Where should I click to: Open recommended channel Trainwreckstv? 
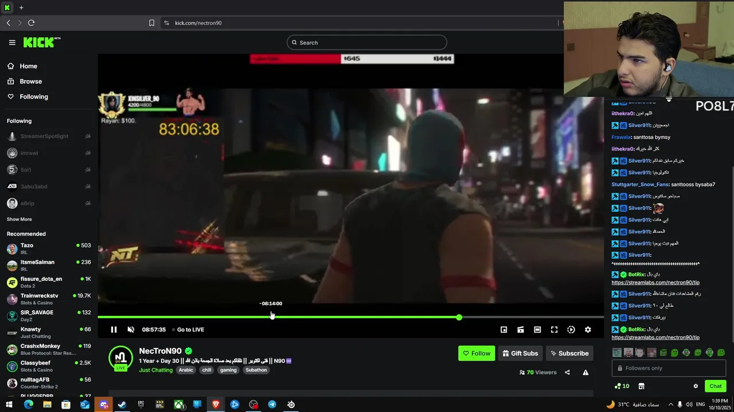coord(49,299)
